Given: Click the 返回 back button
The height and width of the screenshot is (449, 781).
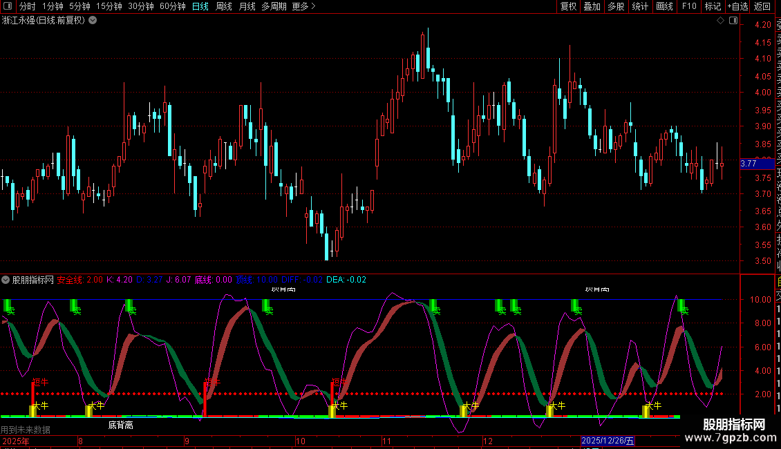Looking at the screenshot, I should 762,6.
